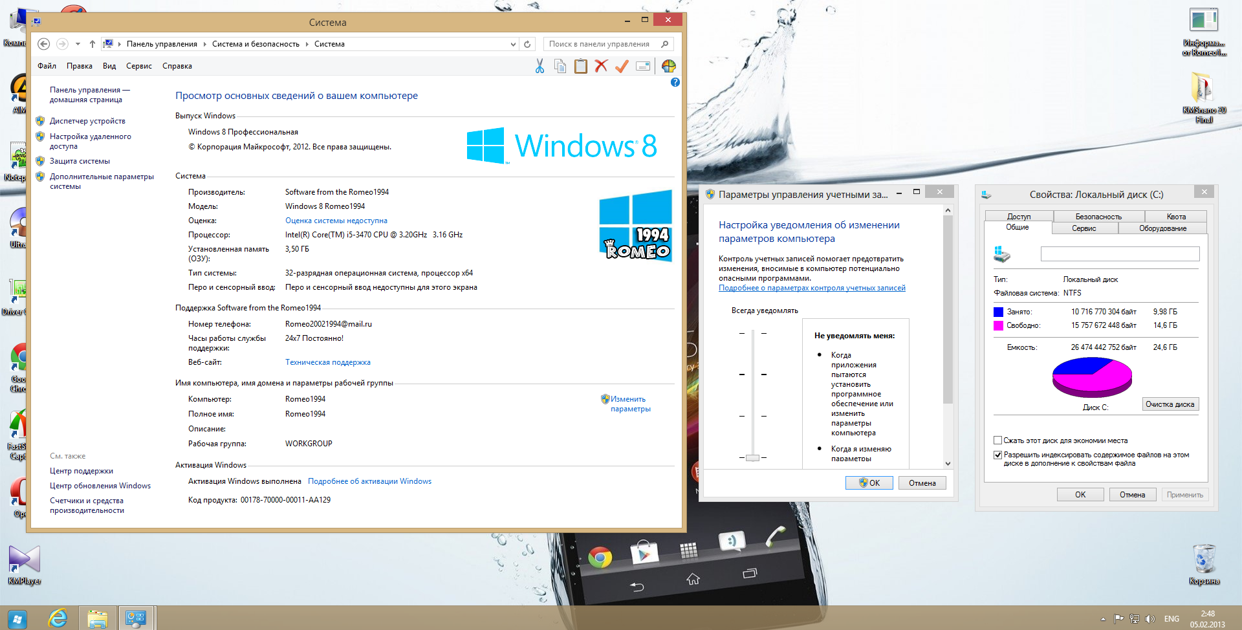Click OK in the UAC settings window
Image resolution: width=1242 pixels, height=630 pixels.
coord(869,483)
